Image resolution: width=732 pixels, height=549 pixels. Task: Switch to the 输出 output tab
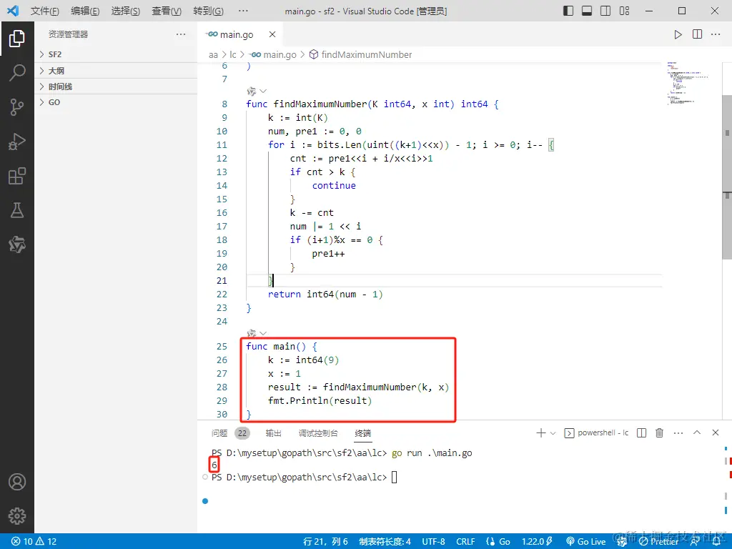click(274, 433)
